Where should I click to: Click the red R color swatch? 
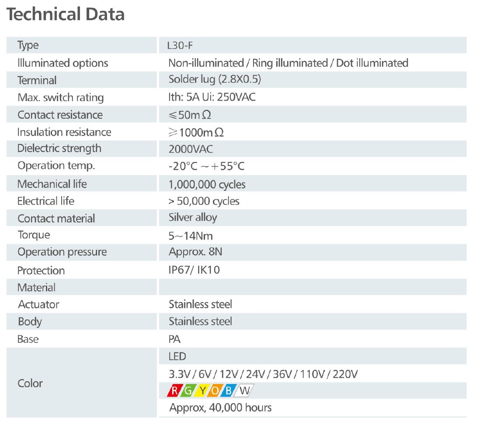click(175, 390)
